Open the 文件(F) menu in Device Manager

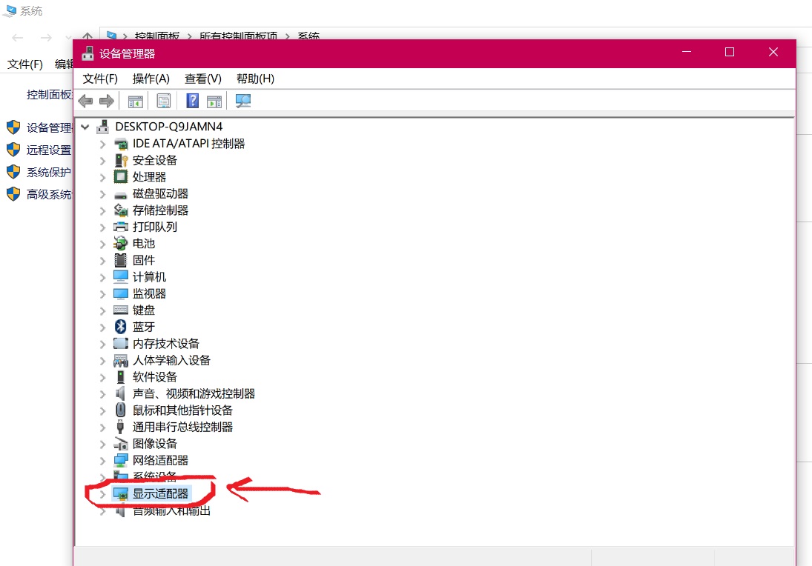coord(100,79)
